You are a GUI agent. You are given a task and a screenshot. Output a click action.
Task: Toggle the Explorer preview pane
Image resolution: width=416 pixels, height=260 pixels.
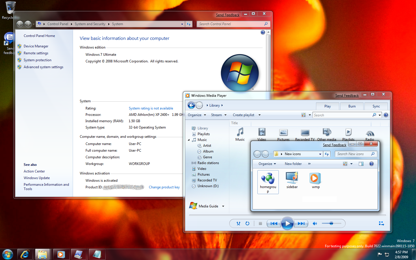(x=361, y=164)
